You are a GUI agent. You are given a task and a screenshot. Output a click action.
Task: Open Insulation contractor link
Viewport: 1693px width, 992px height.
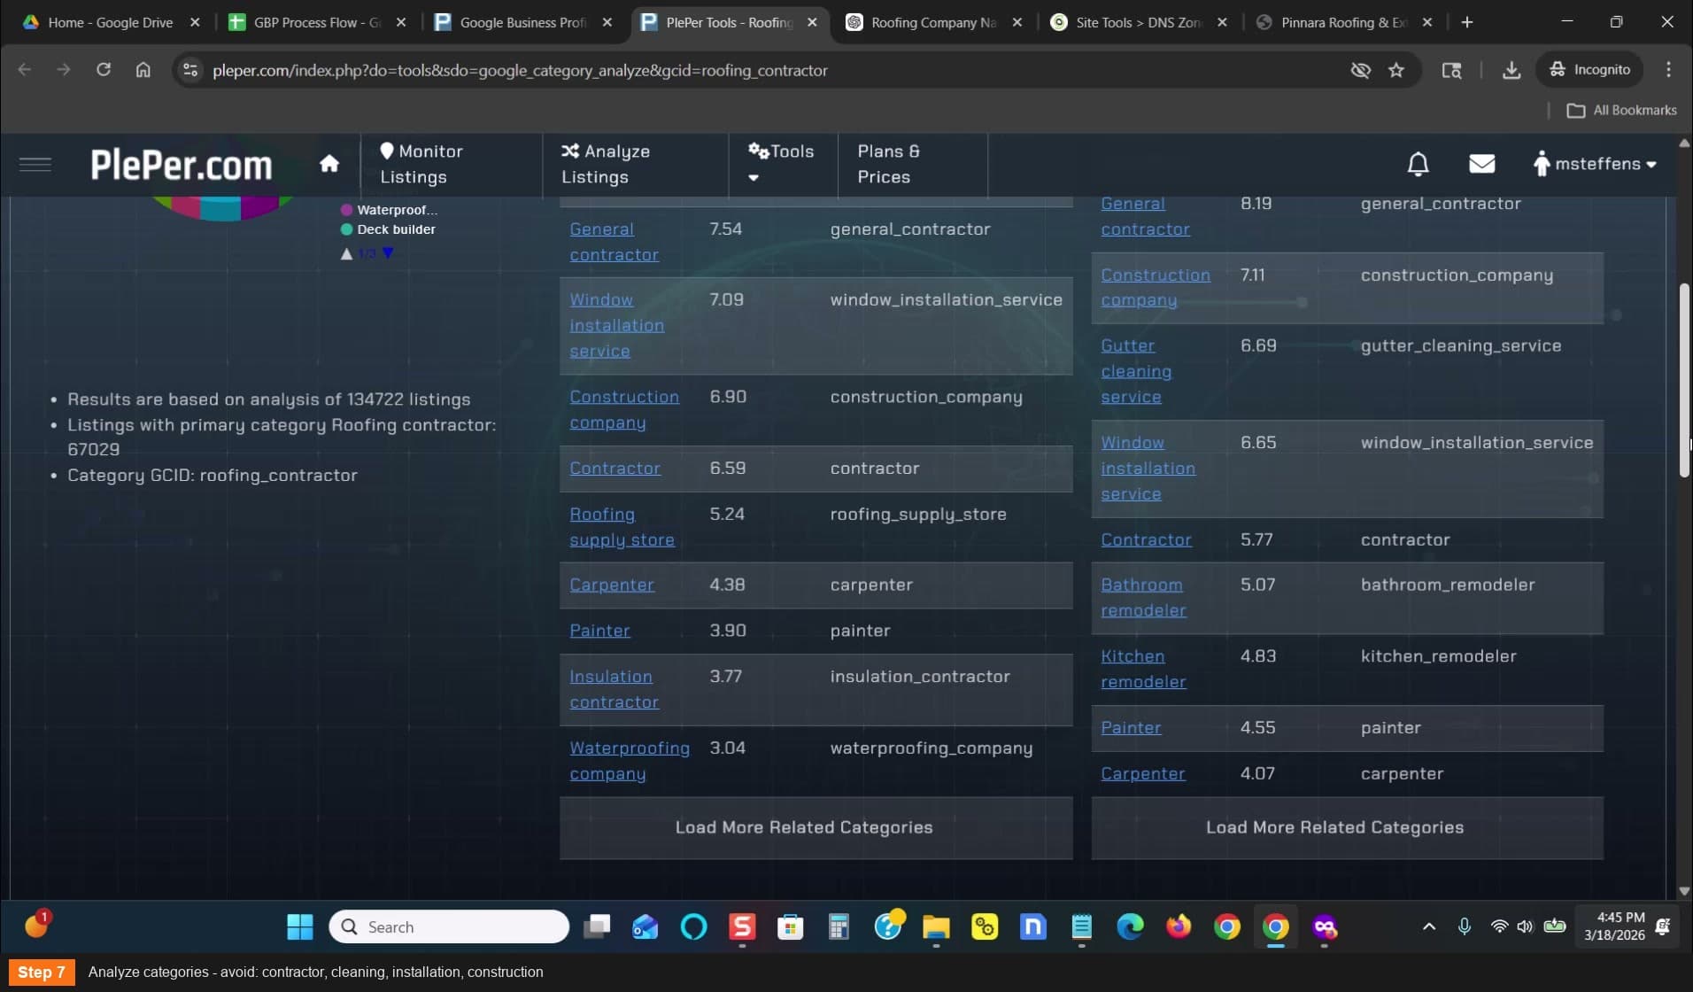tap(614, 689)
